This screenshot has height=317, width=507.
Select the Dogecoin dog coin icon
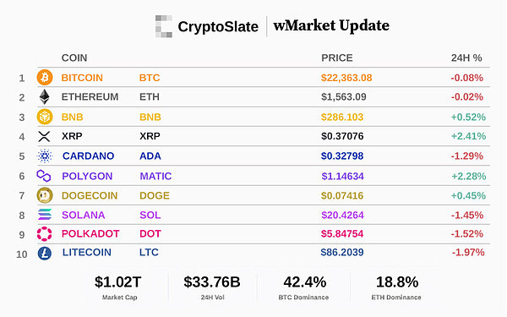[x=45, y=195]
